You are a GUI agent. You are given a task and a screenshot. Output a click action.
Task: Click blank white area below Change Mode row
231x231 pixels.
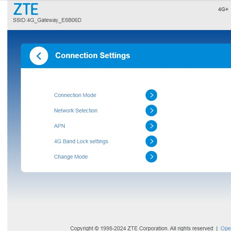pyautogui.click(x=115, y=166)
